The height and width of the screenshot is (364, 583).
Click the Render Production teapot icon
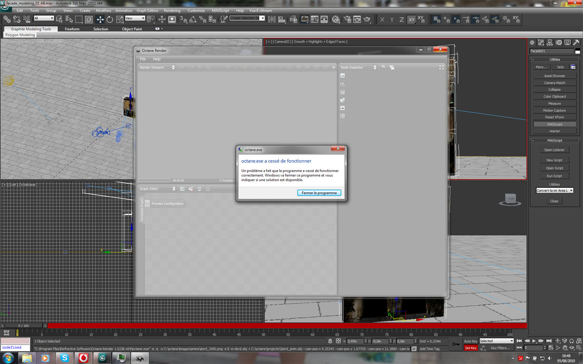coord(368,19)
